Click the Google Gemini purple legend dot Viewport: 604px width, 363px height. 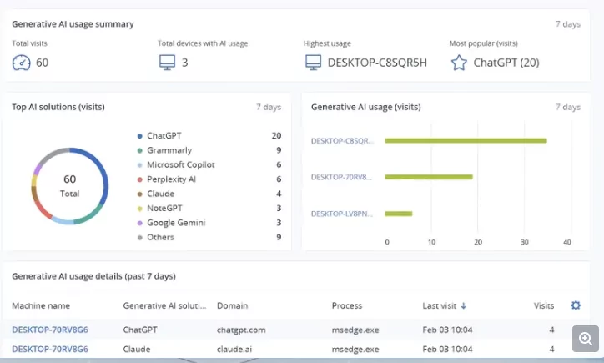pyautogui.click(x=140, y=223)
